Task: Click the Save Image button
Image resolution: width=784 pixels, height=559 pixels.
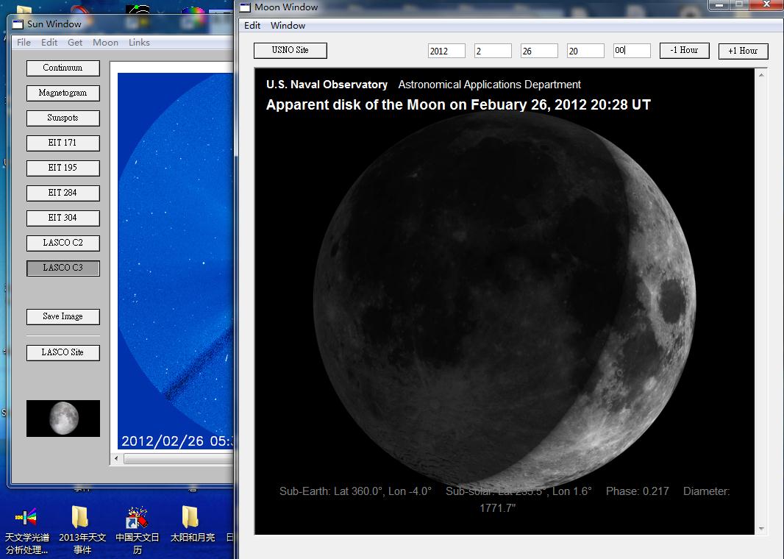Action: click(x=63, y=316)
